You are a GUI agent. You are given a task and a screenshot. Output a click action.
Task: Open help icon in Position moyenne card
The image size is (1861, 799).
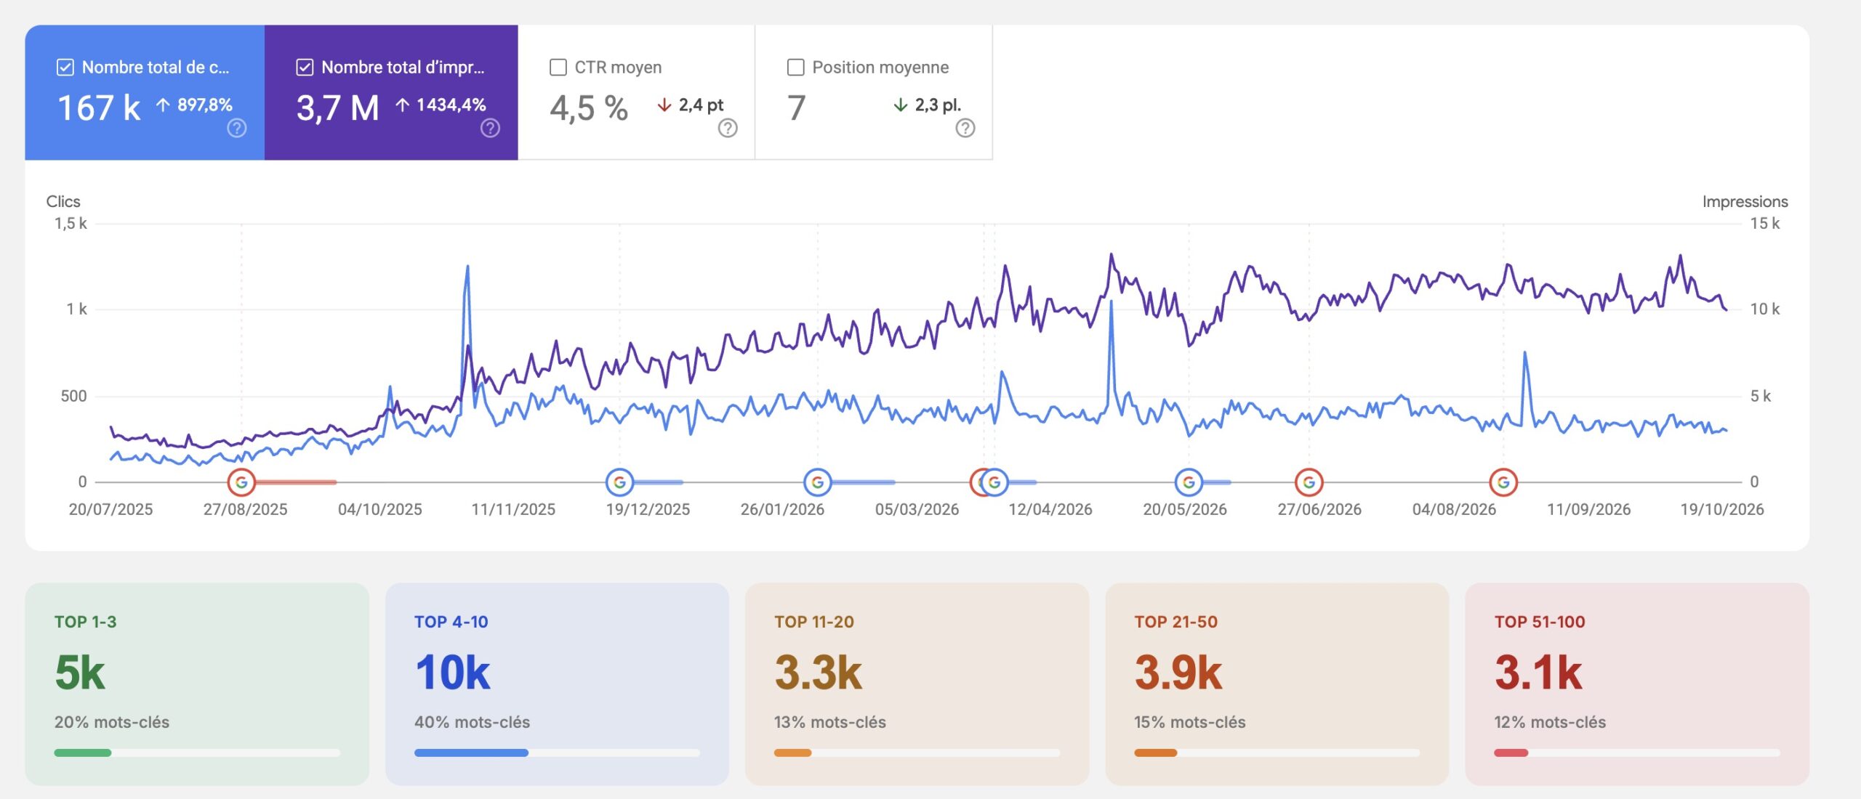tap(965, 129)
